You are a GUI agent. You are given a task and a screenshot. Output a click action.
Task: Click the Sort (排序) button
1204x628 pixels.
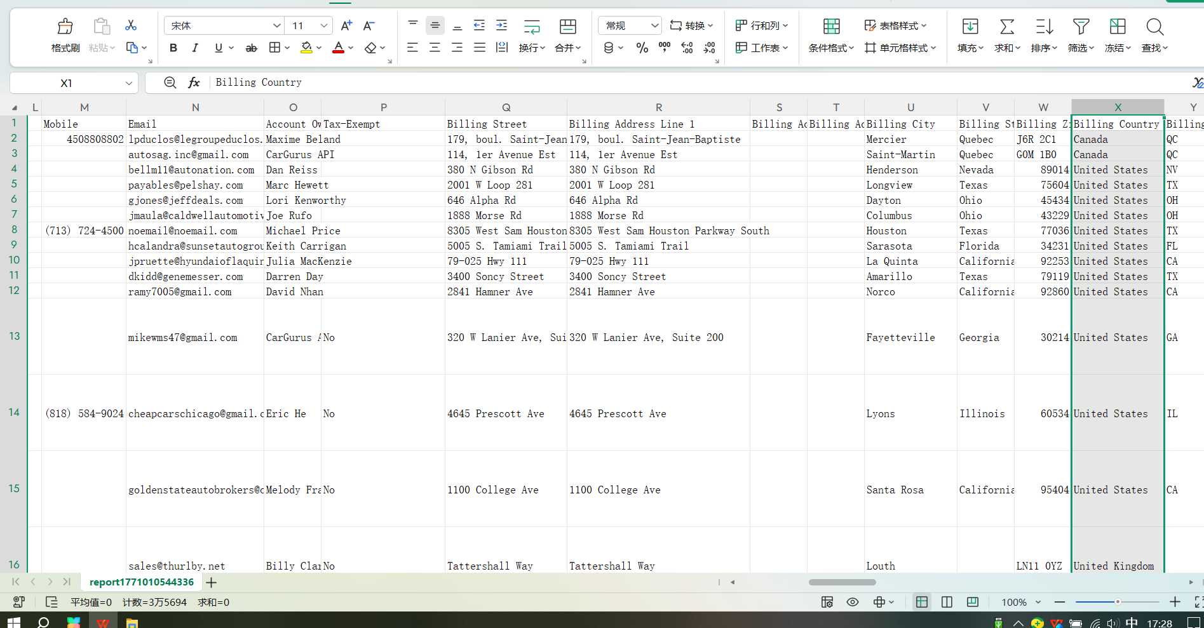coord(1044,36)
